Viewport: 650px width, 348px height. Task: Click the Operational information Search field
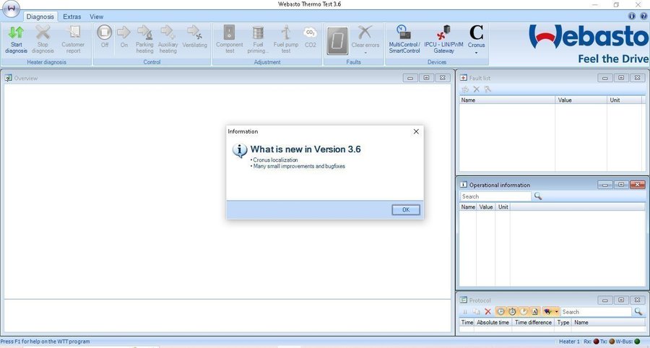tap(495, 196)
